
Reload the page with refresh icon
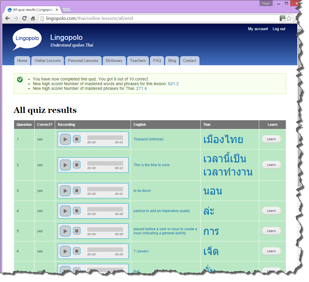coord(24,18)
